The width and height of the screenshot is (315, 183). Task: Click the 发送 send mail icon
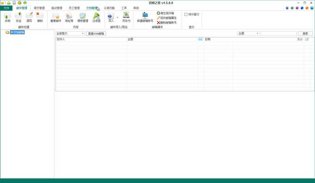tap(19, 17)
